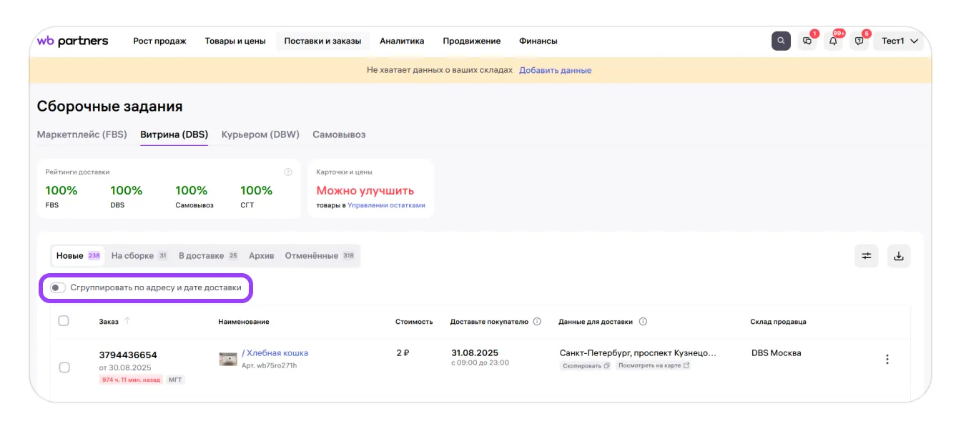Click the download orders icon
The width and height of the screenshot is (961, 429).
pyautogui.click(x=899, y=256)
